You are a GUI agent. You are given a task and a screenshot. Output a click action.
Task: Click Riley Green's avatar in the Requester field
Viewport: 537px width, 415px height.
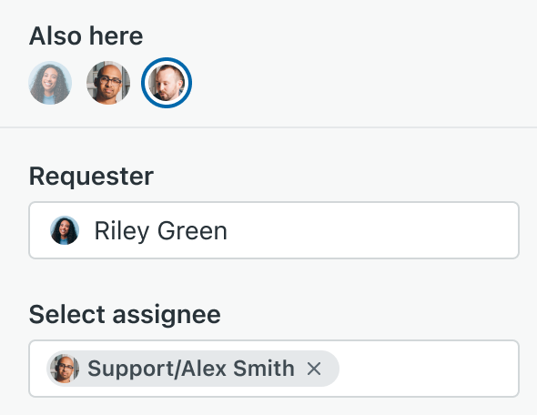pyautogui.click(x=65, y=230)
